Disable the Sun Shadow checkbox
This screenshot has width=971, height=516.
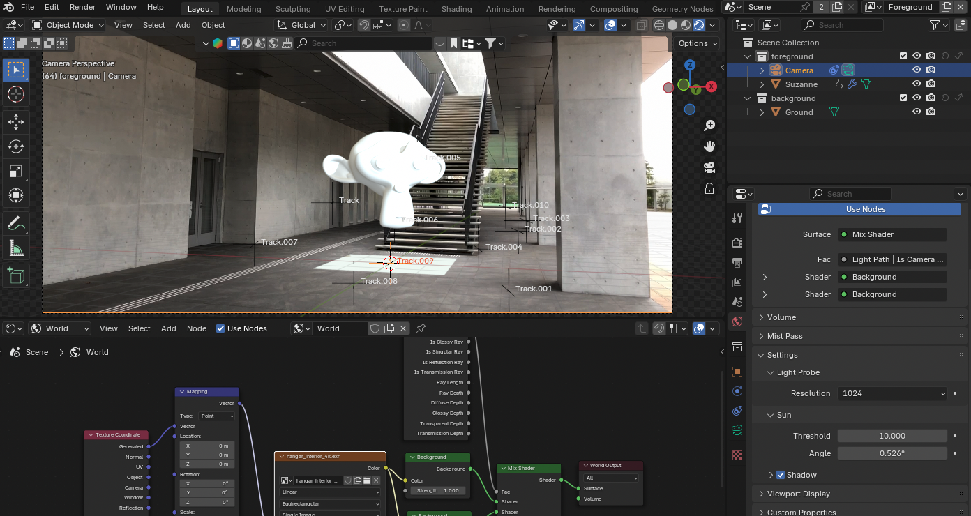tap(781, 475)
